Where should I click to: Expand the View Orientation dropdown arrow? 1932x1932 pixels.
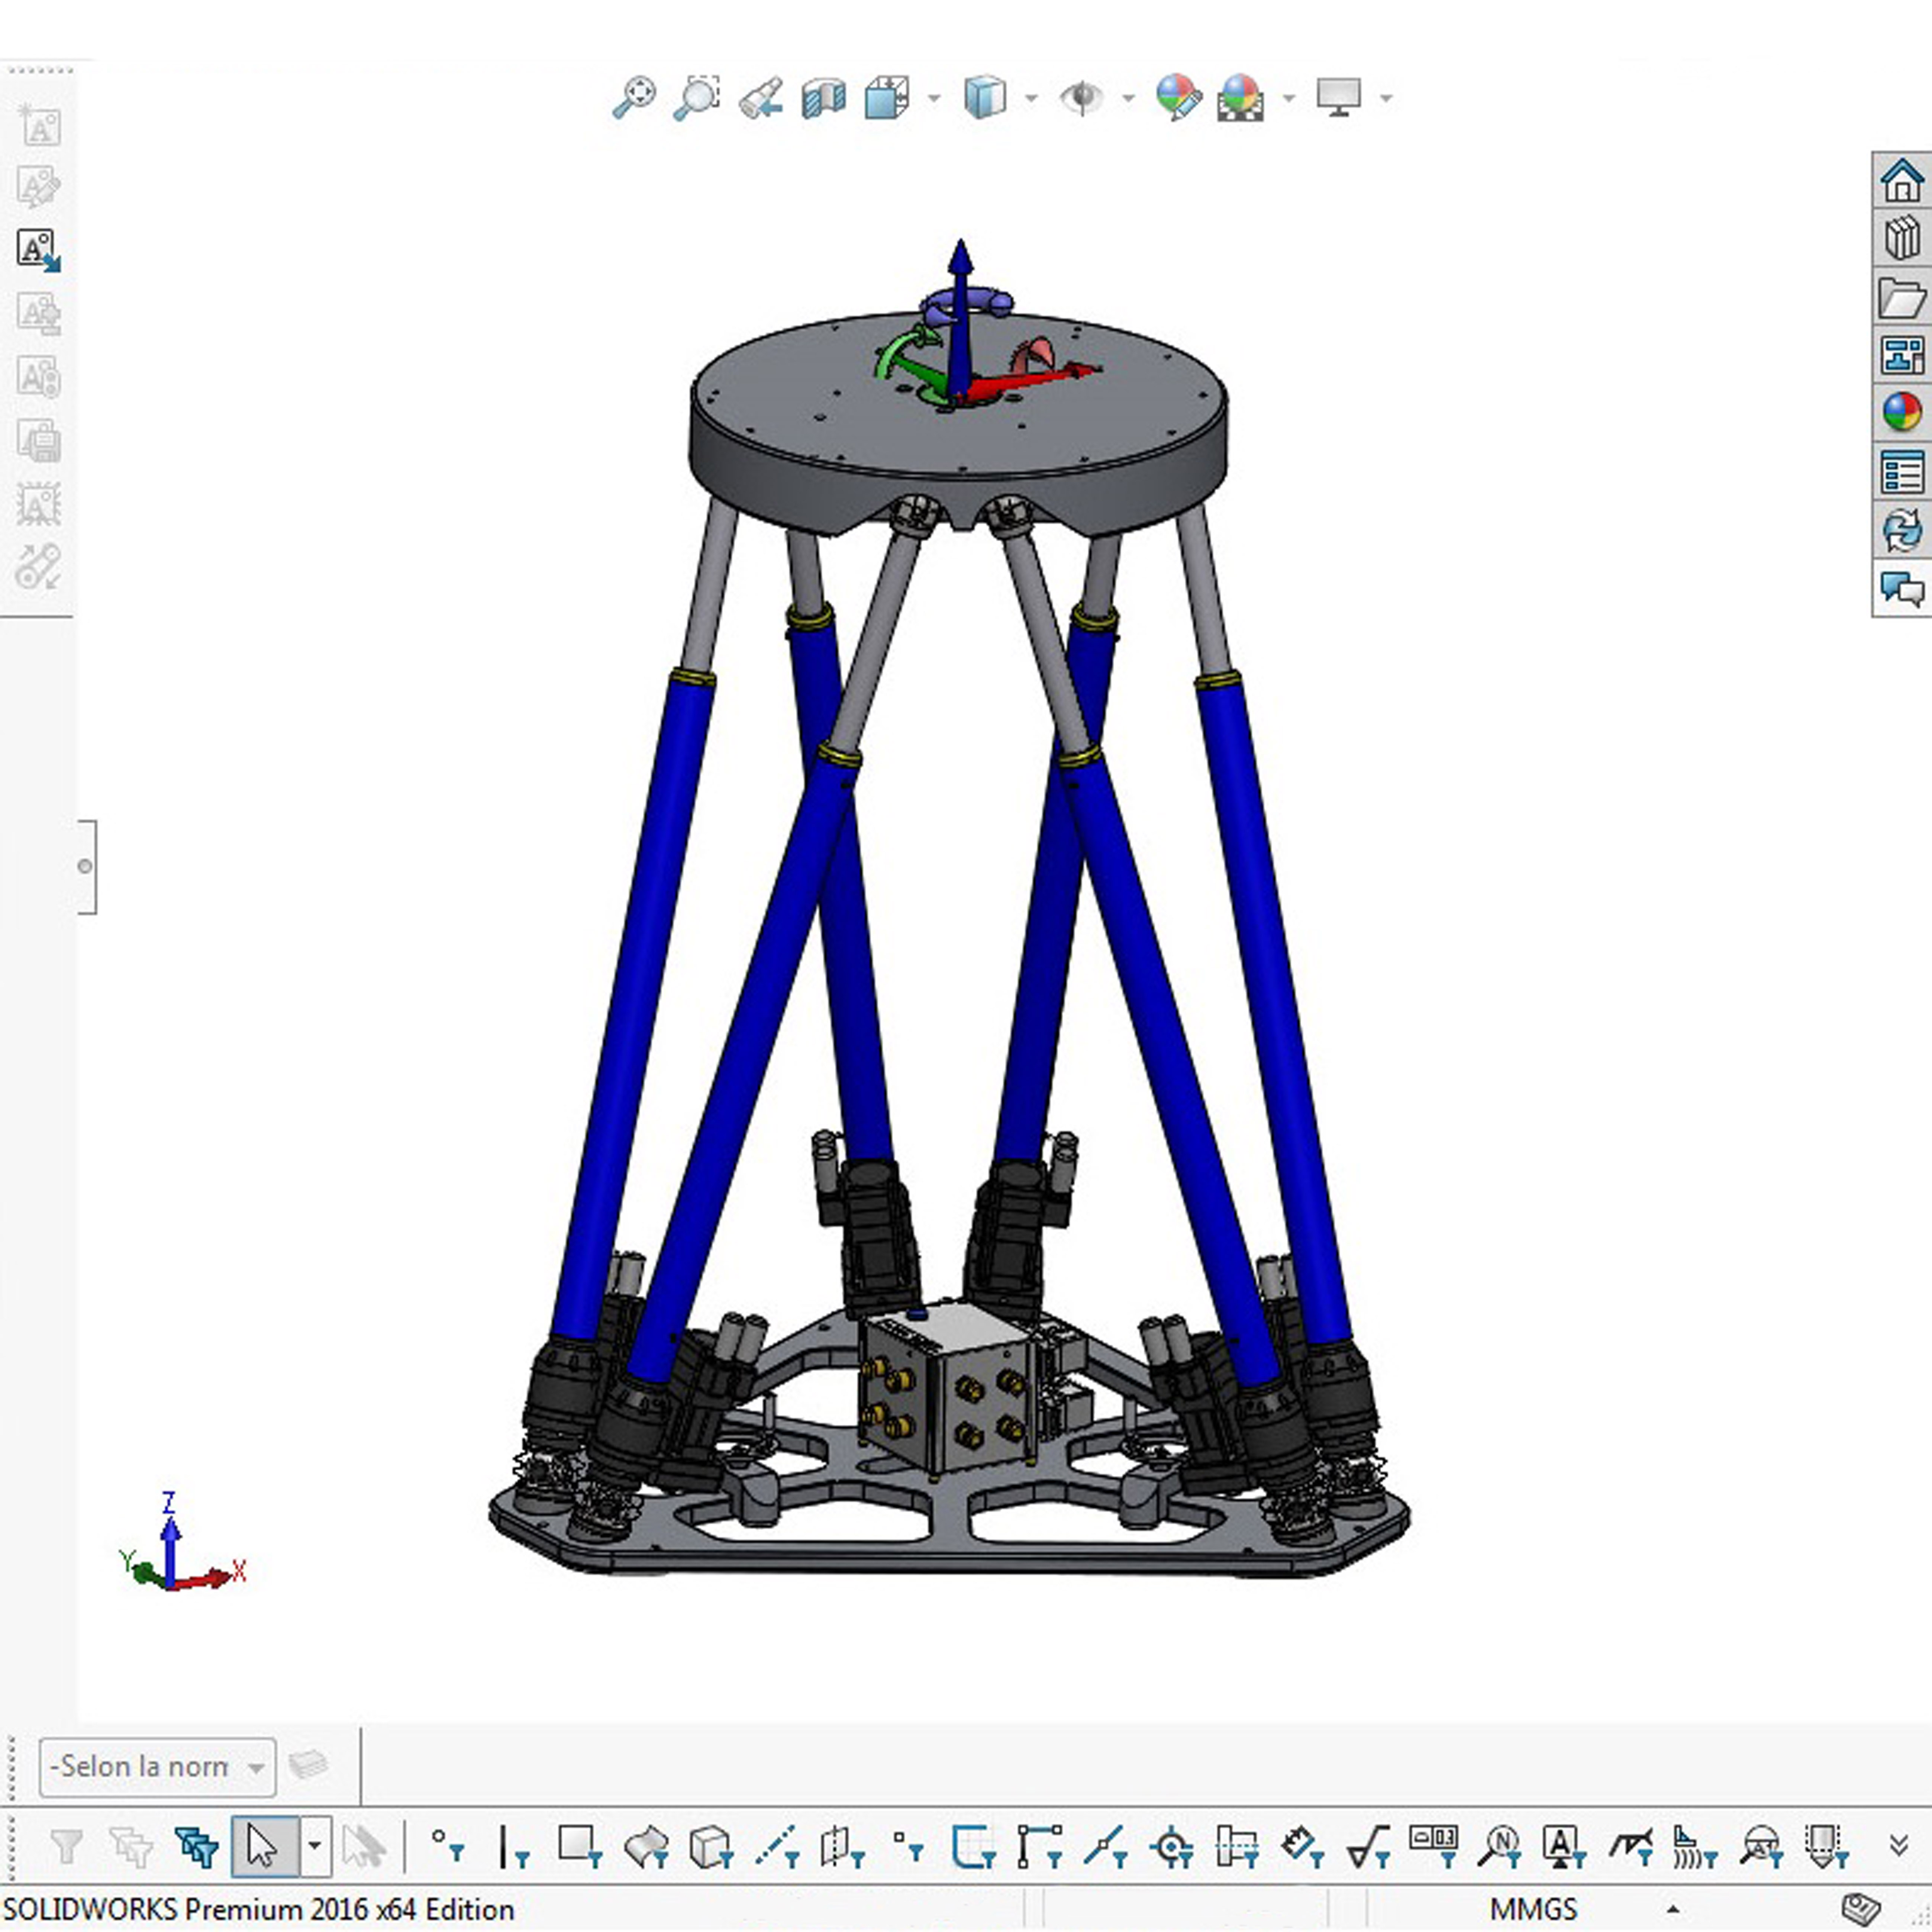(x=934, y=98)
